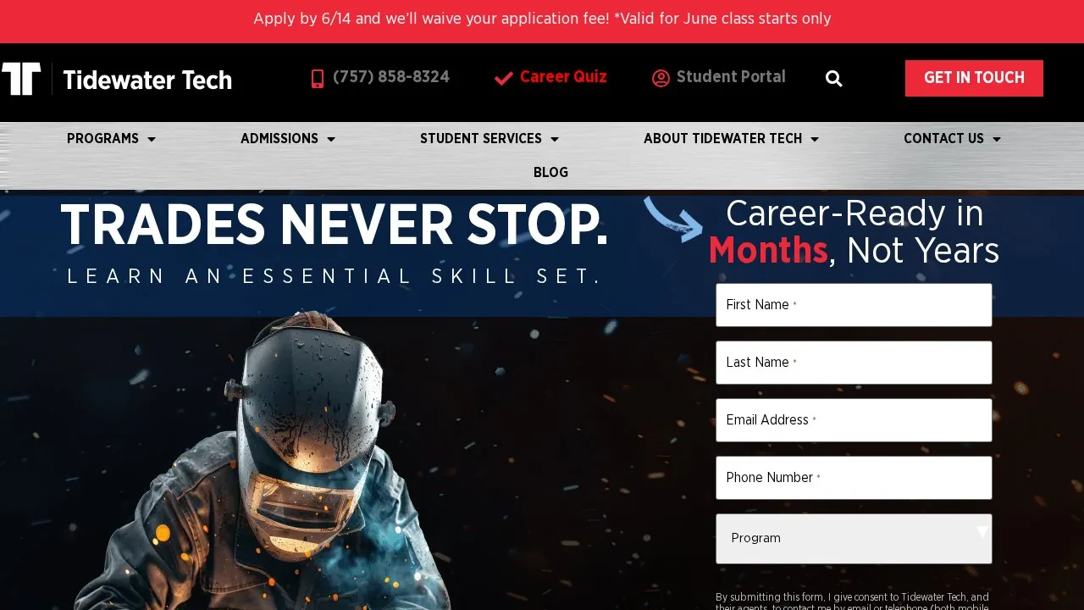
Task: Open the Admissions menu item
Action: coord(279,139)
